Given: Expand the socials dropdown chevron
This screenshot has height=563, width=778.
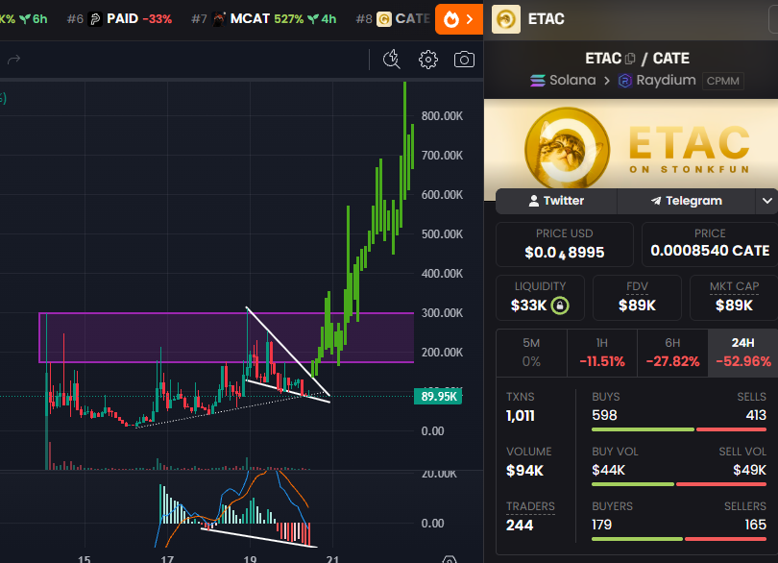Looking at the screenshot, I should [767, 201].
